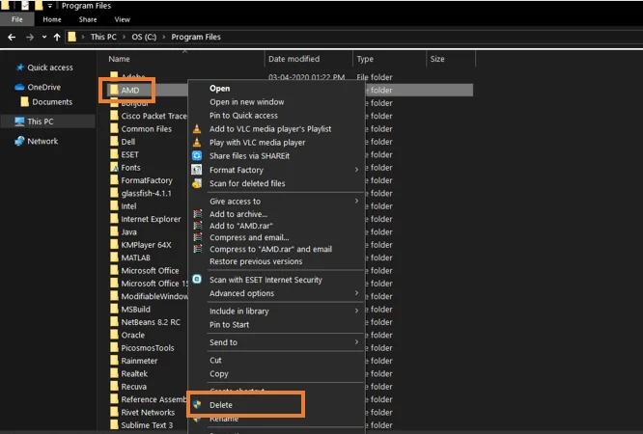Click Delete in context menu
The width and height of the screenshot is (643, 434).
pos(221,405)
